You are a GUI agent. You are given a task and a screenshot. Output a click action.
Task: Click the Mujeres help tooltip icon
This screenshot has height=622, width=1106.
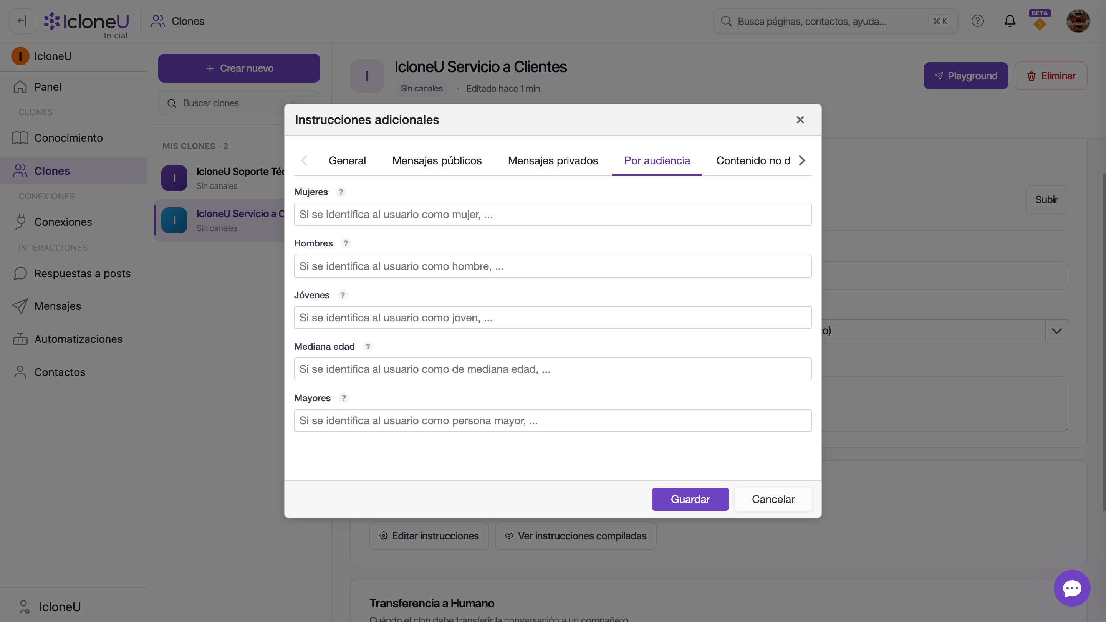pyautogui.click(x=341, y=192)
